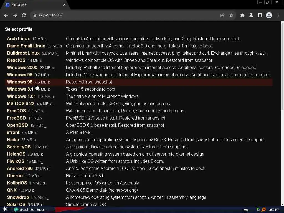Image resolution: width=284 pixels, height=213 pixels.
Task: Go back to the previous page
Action: pyautogui.click(x=6, y=16)
